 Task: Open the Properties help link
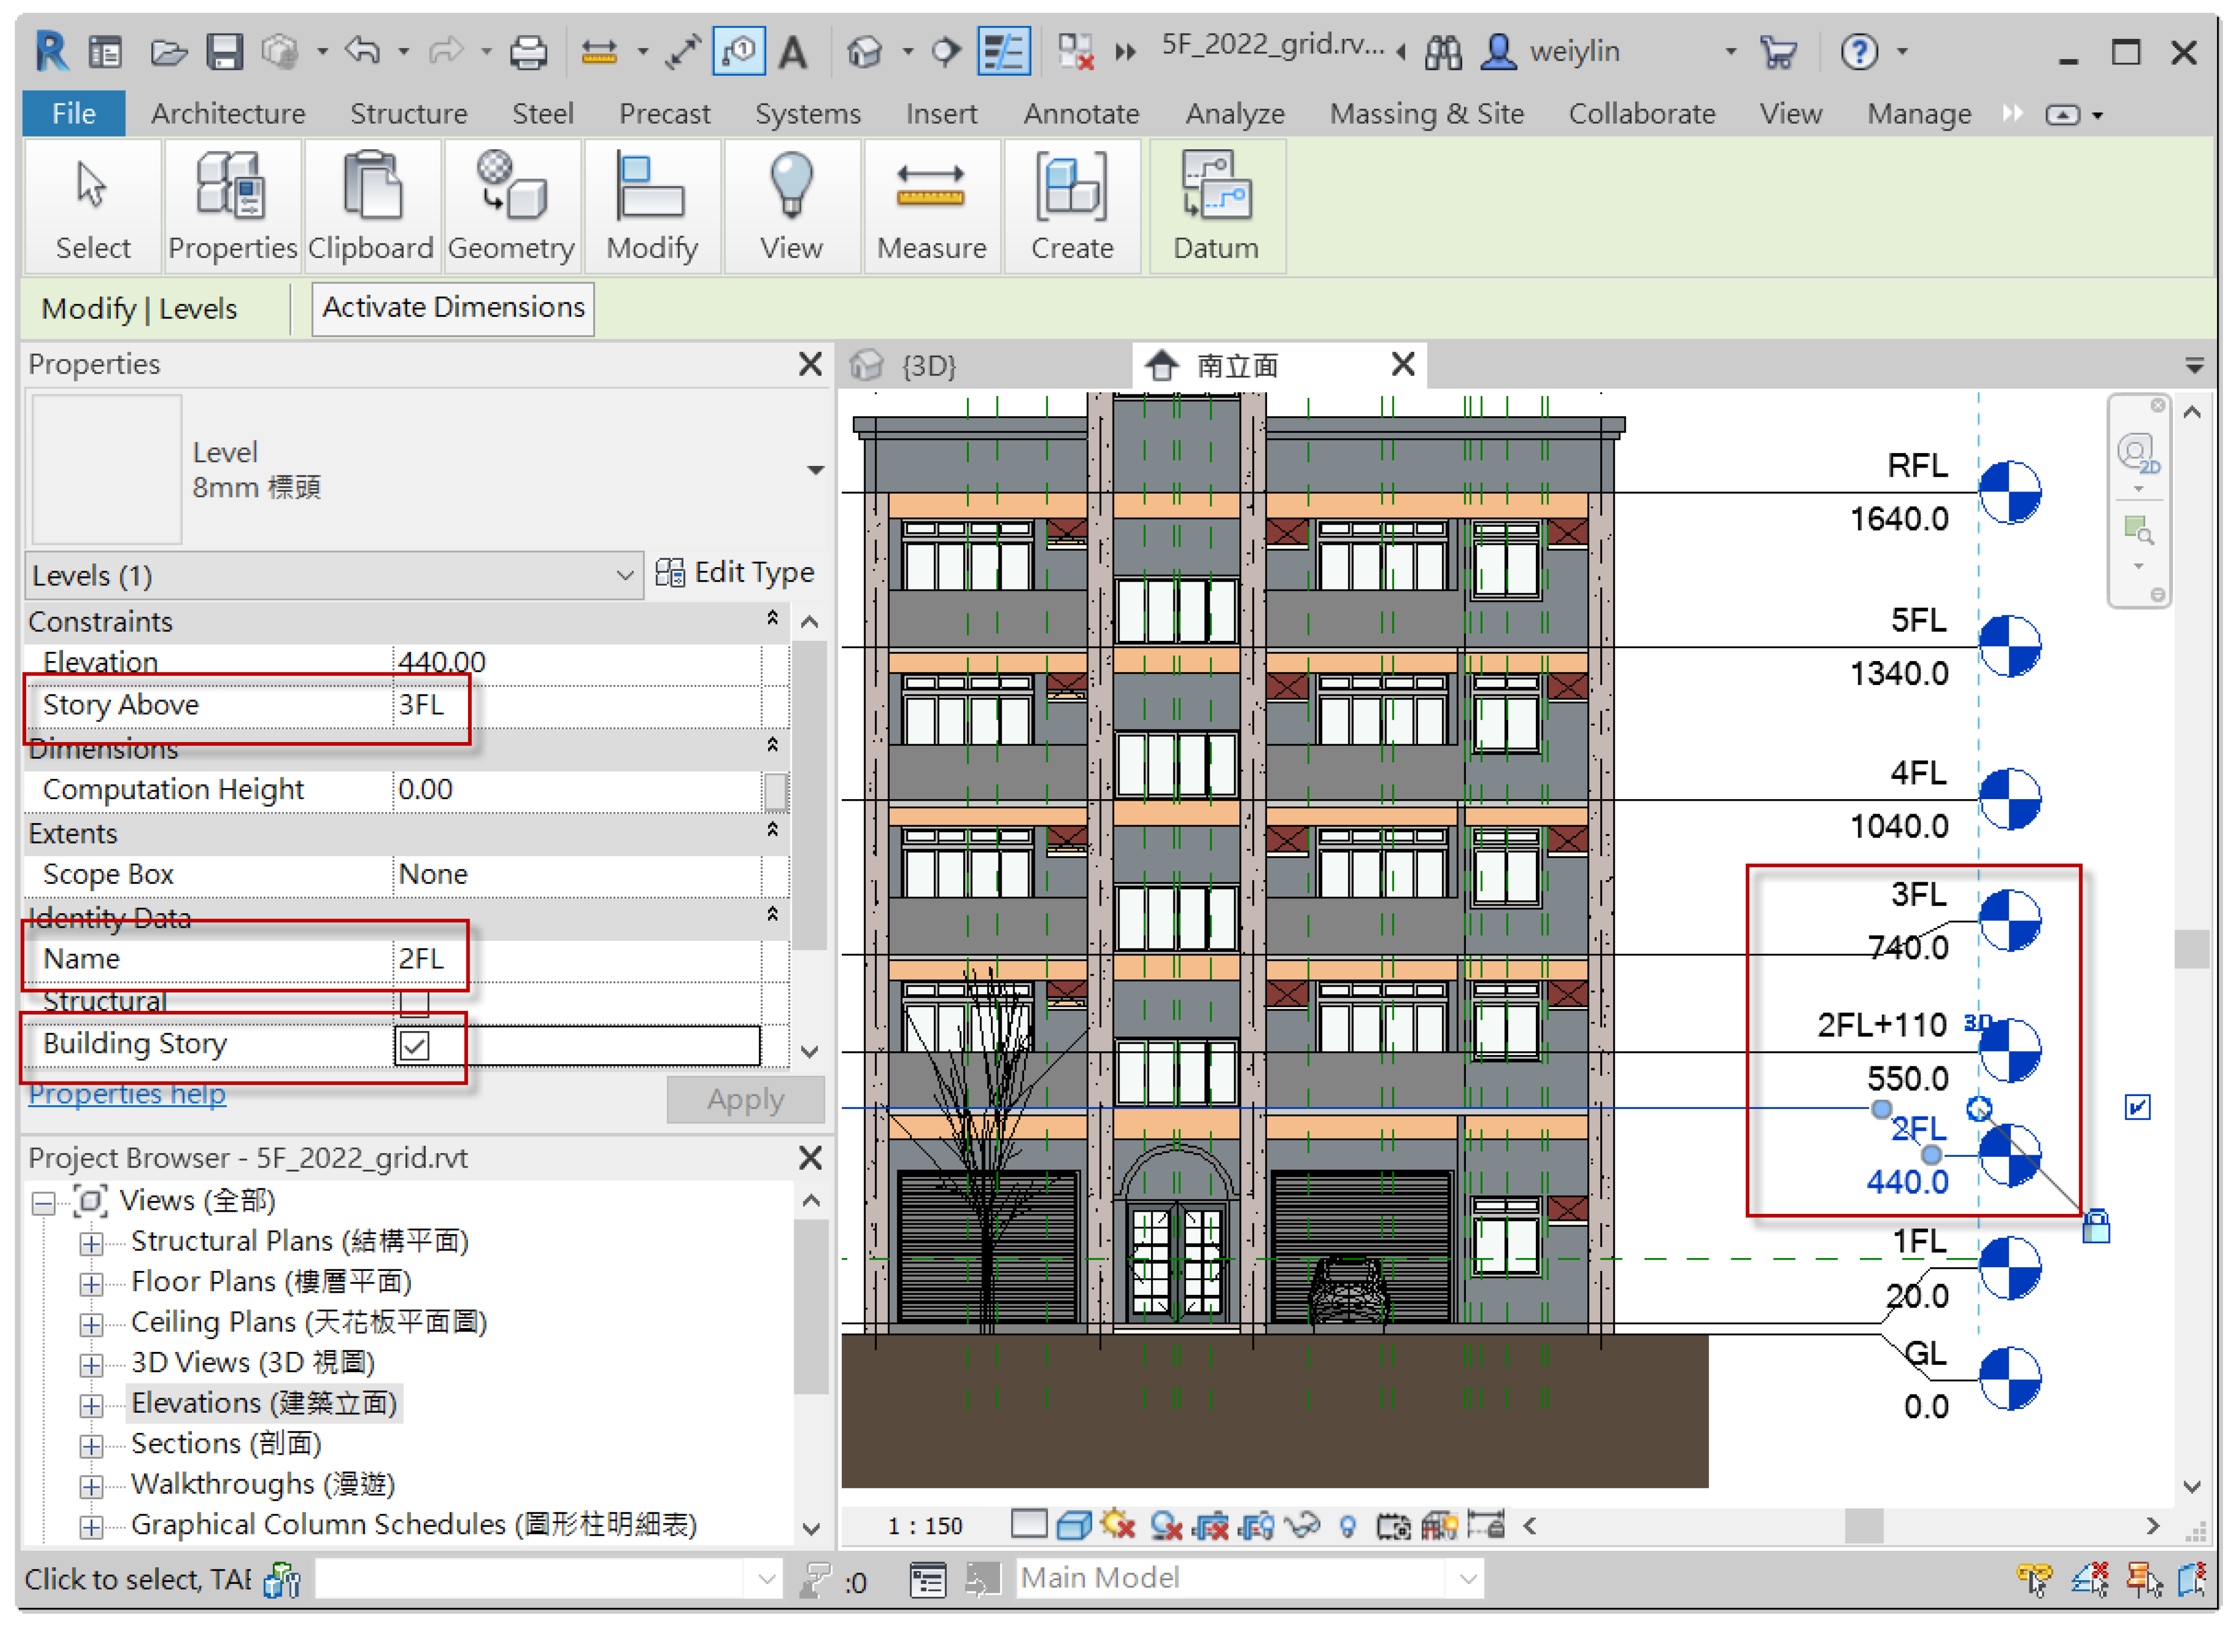click(x=127, y=1094)
